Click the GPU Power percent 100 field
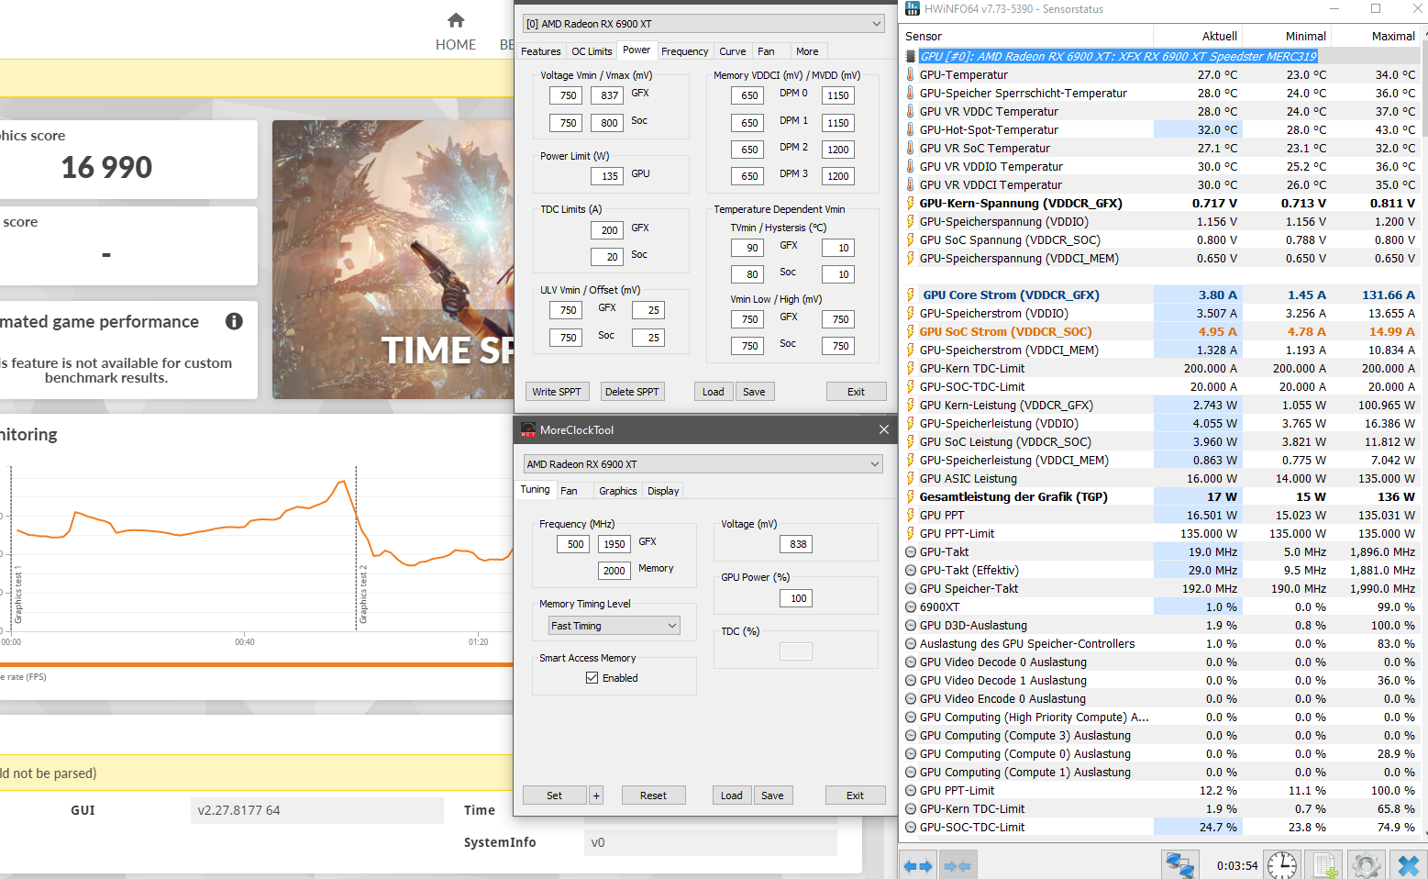1428x879 pixels. (x=796, y=598)
